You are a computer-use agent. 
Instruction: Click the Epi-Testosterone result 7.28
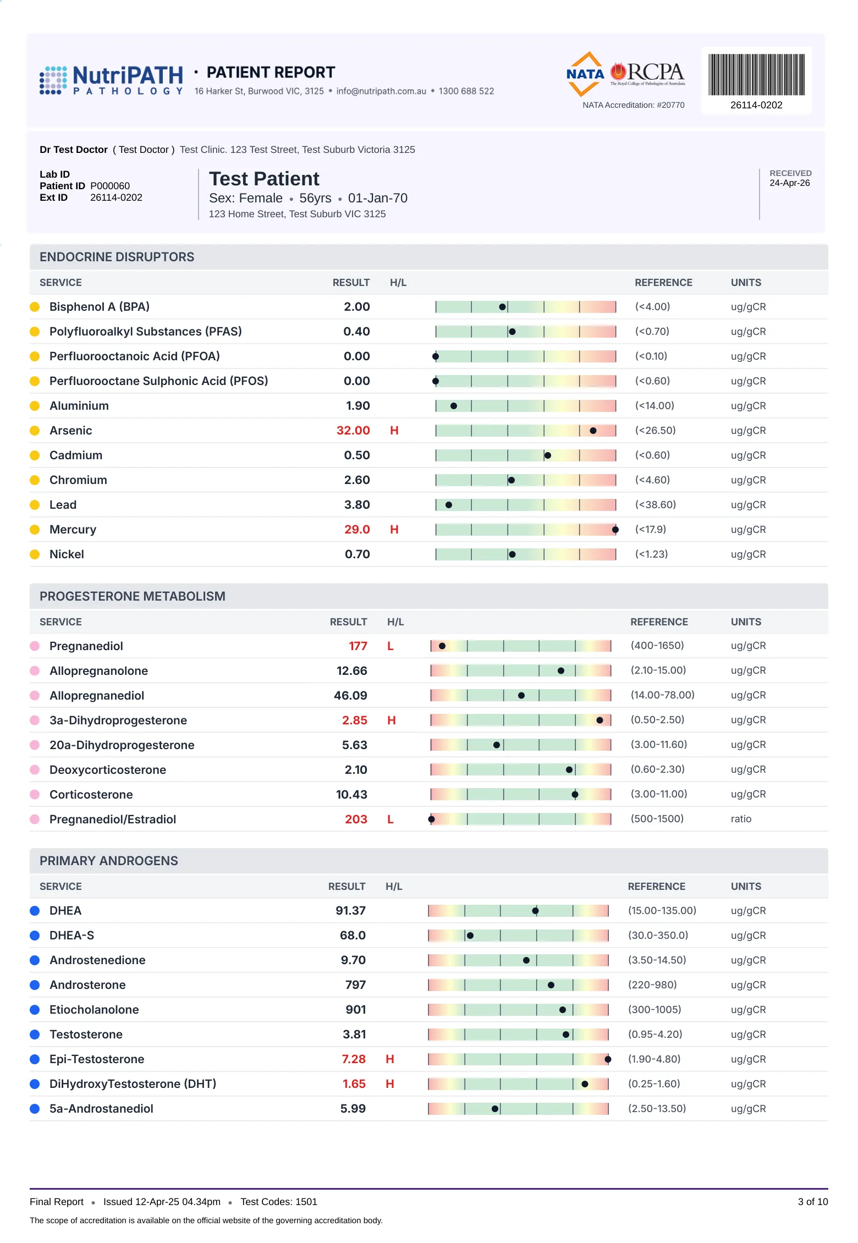[x=354, y=1059]
